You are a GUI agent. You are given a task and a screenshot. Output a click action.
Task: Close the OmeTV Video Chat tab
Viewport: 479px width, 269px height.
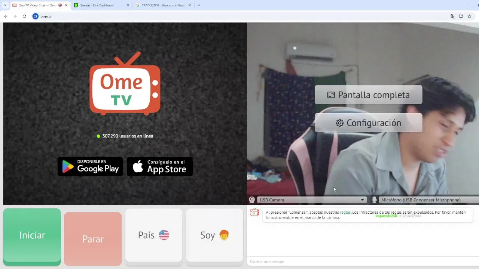point(66,5)
